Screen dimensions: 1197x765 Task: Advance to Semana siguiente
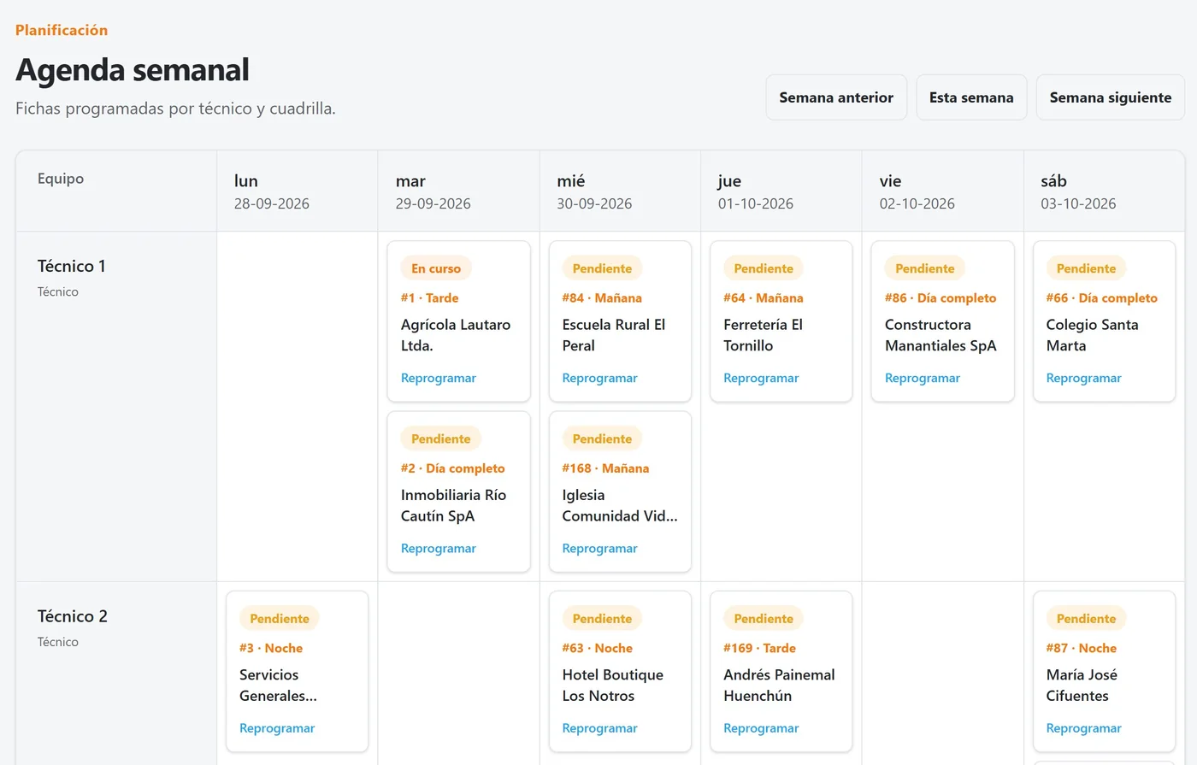pos(1111,97)
